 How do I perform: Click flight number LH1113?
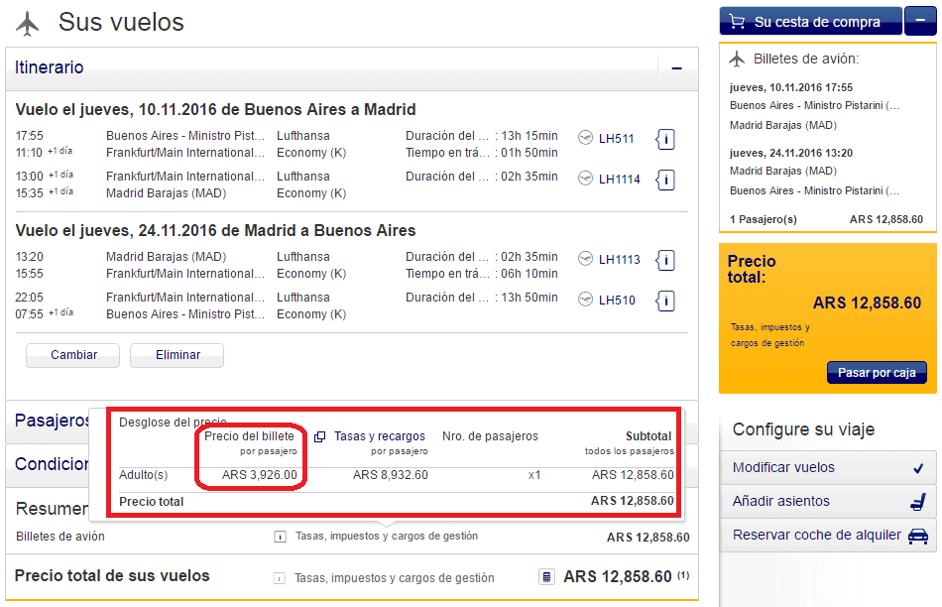[x=620, y=260]
